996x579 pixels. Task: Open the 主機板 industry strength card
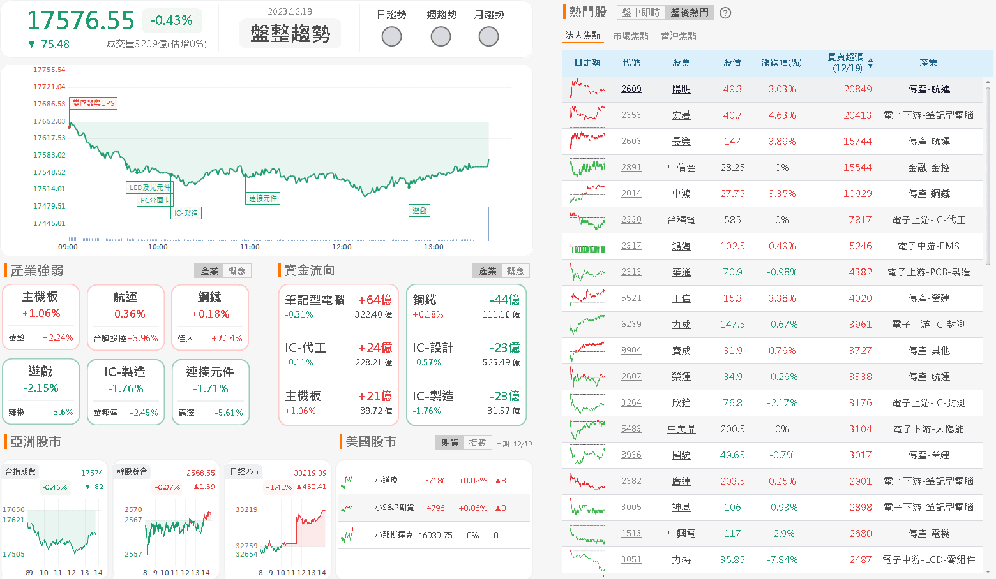[x=41, y=317]
